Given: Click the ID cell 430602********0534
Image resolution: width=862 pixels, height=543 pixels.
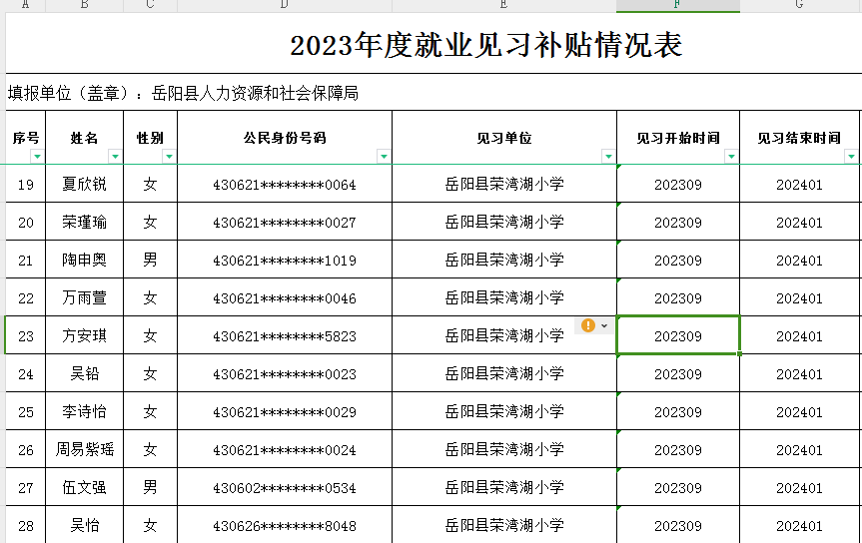Looking at the screenshot, I should click(285, 488).
